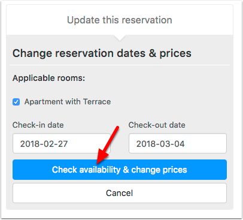Toggle the Apartment with Terrace checkbox
Image resolution: width=243 pixels, height=220 pixels.
click(x=16, y=102)
